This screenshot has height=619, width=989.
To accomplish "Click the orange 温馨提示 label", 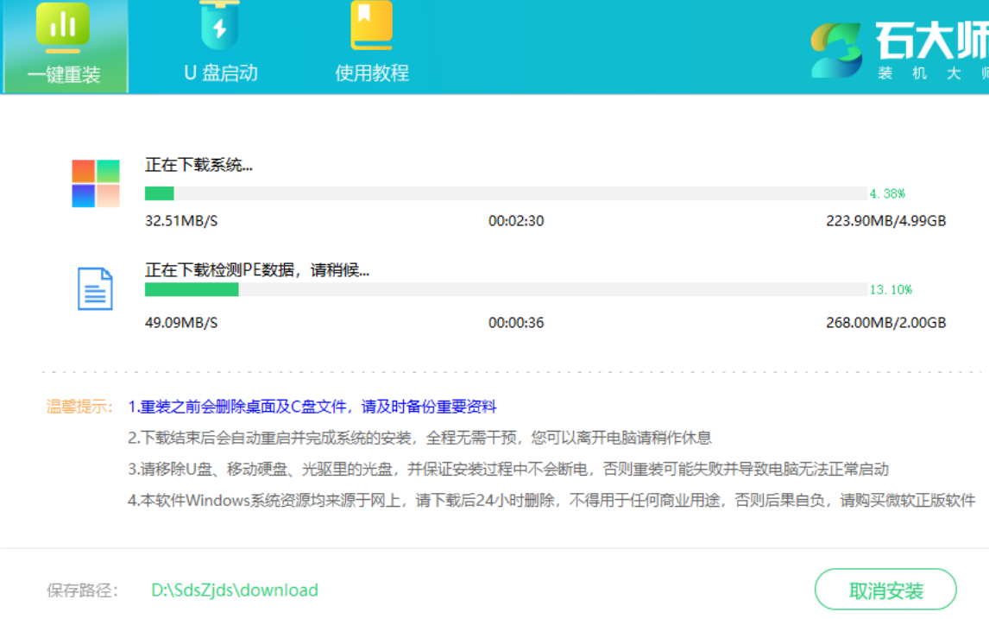I will [80, 407].
